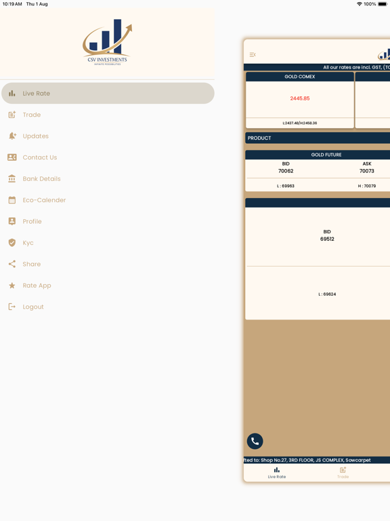The image size is (390, 521).
Task: Click the Gold Future ASK value 70073
Action: (367, 171)
